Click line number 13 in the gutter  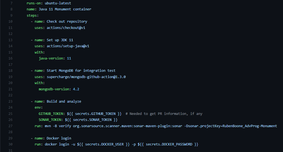coord(10,40)
